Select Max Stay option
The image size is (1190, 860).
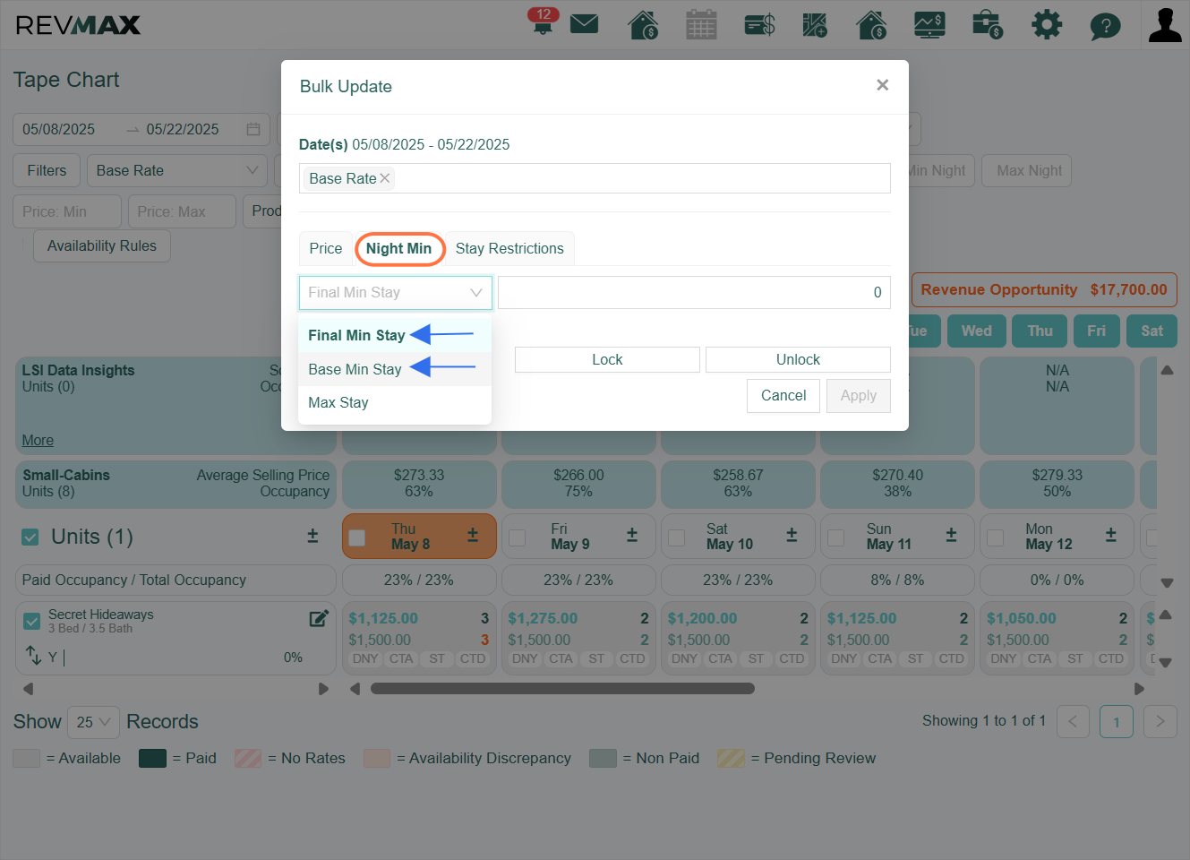[395, 403]
